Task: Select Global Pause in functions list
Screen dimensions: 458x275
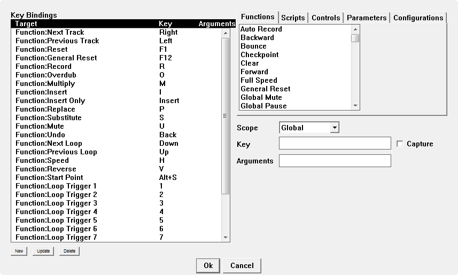Action: (x=296, y=106)
